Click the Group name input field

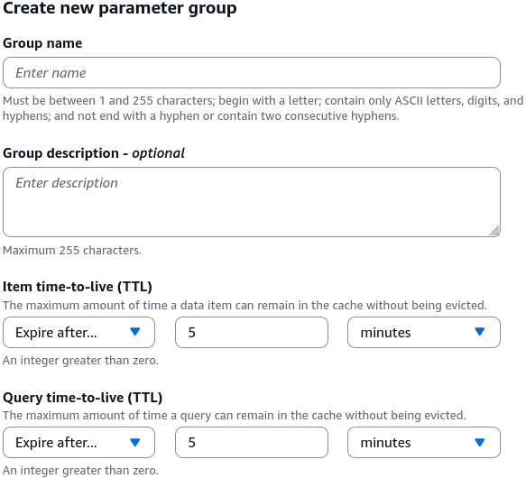pyautogui.click(x=252, y=73)
